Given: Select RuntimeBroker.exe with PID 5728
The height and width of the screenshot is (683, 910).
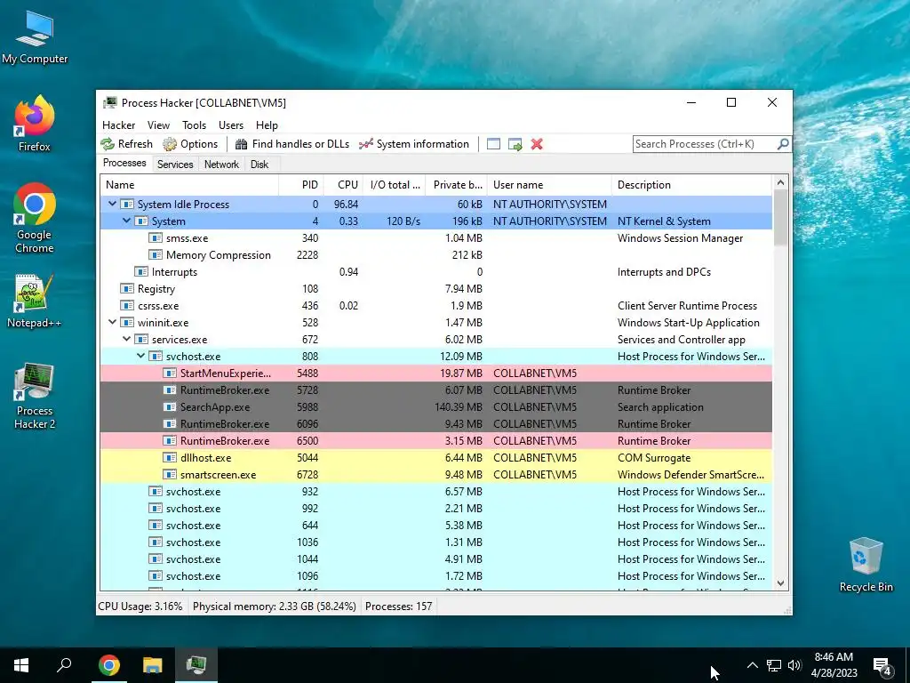Looking at the screenshot, I should [436, 390].
